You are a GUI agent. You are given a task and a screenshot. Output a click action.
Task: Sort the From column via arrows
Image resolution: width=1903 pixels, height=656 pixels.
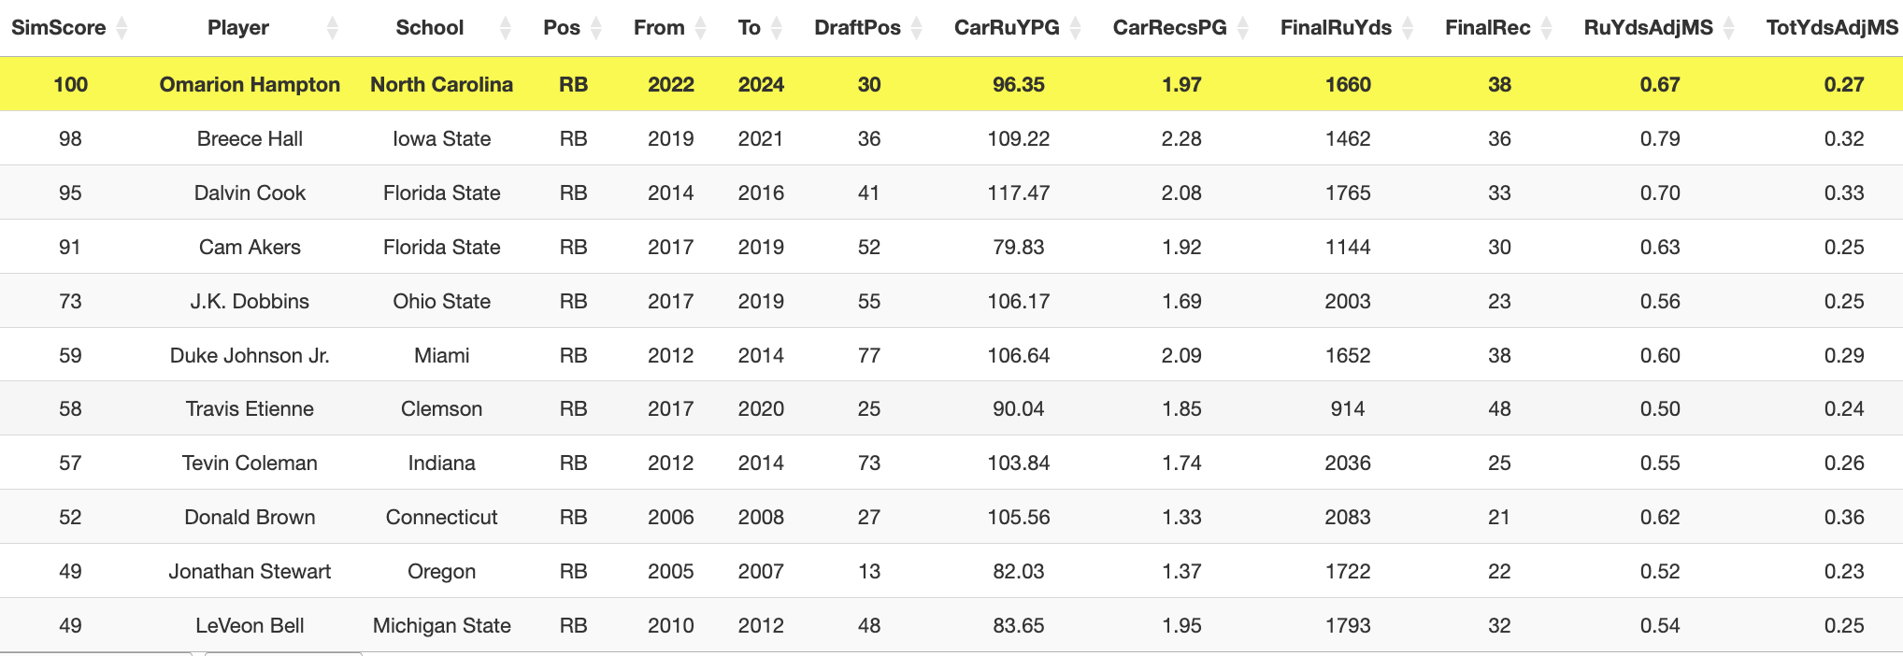pos(702,28)
